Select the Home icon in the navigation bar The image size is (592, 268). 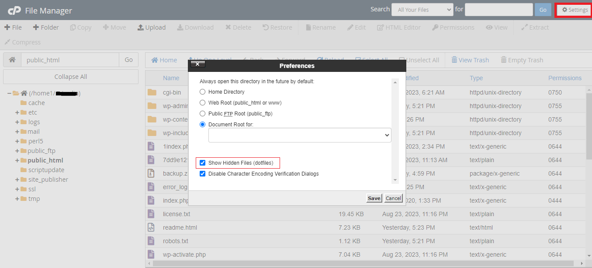pyautogui.click(x=164, y=60)
